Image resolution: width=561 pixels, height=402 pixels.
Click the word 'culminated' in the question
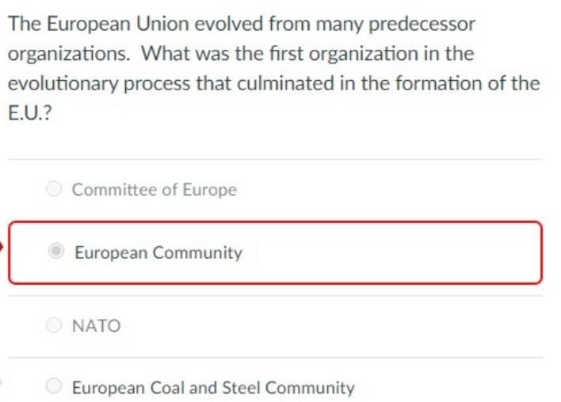pos(286,84)
